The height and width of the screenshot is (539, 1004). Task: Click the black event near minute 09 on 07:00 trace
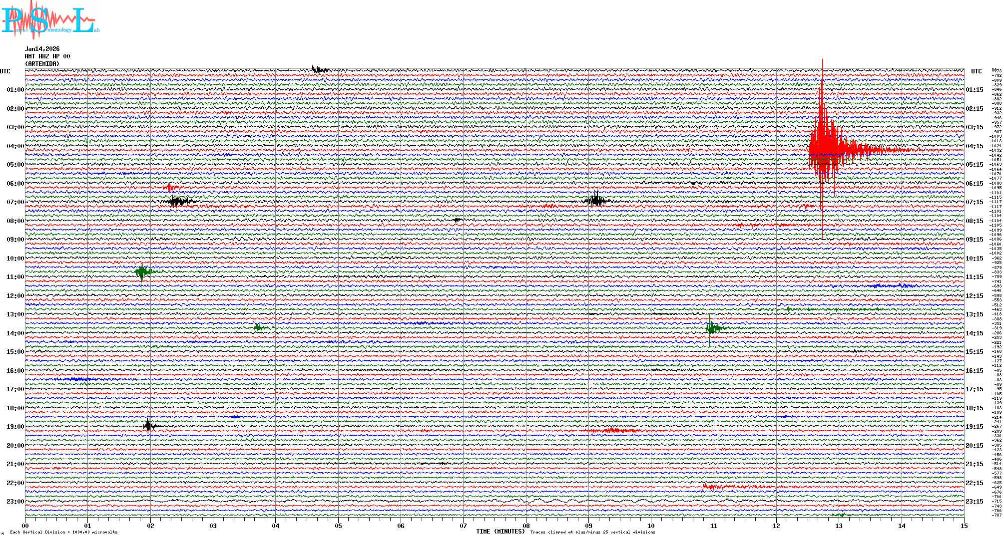(595, 201)
